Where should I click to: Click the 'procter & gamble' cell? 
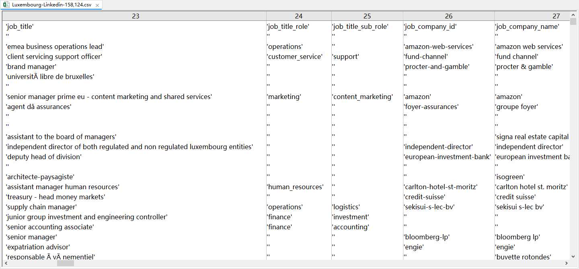[x=532, y=67]
